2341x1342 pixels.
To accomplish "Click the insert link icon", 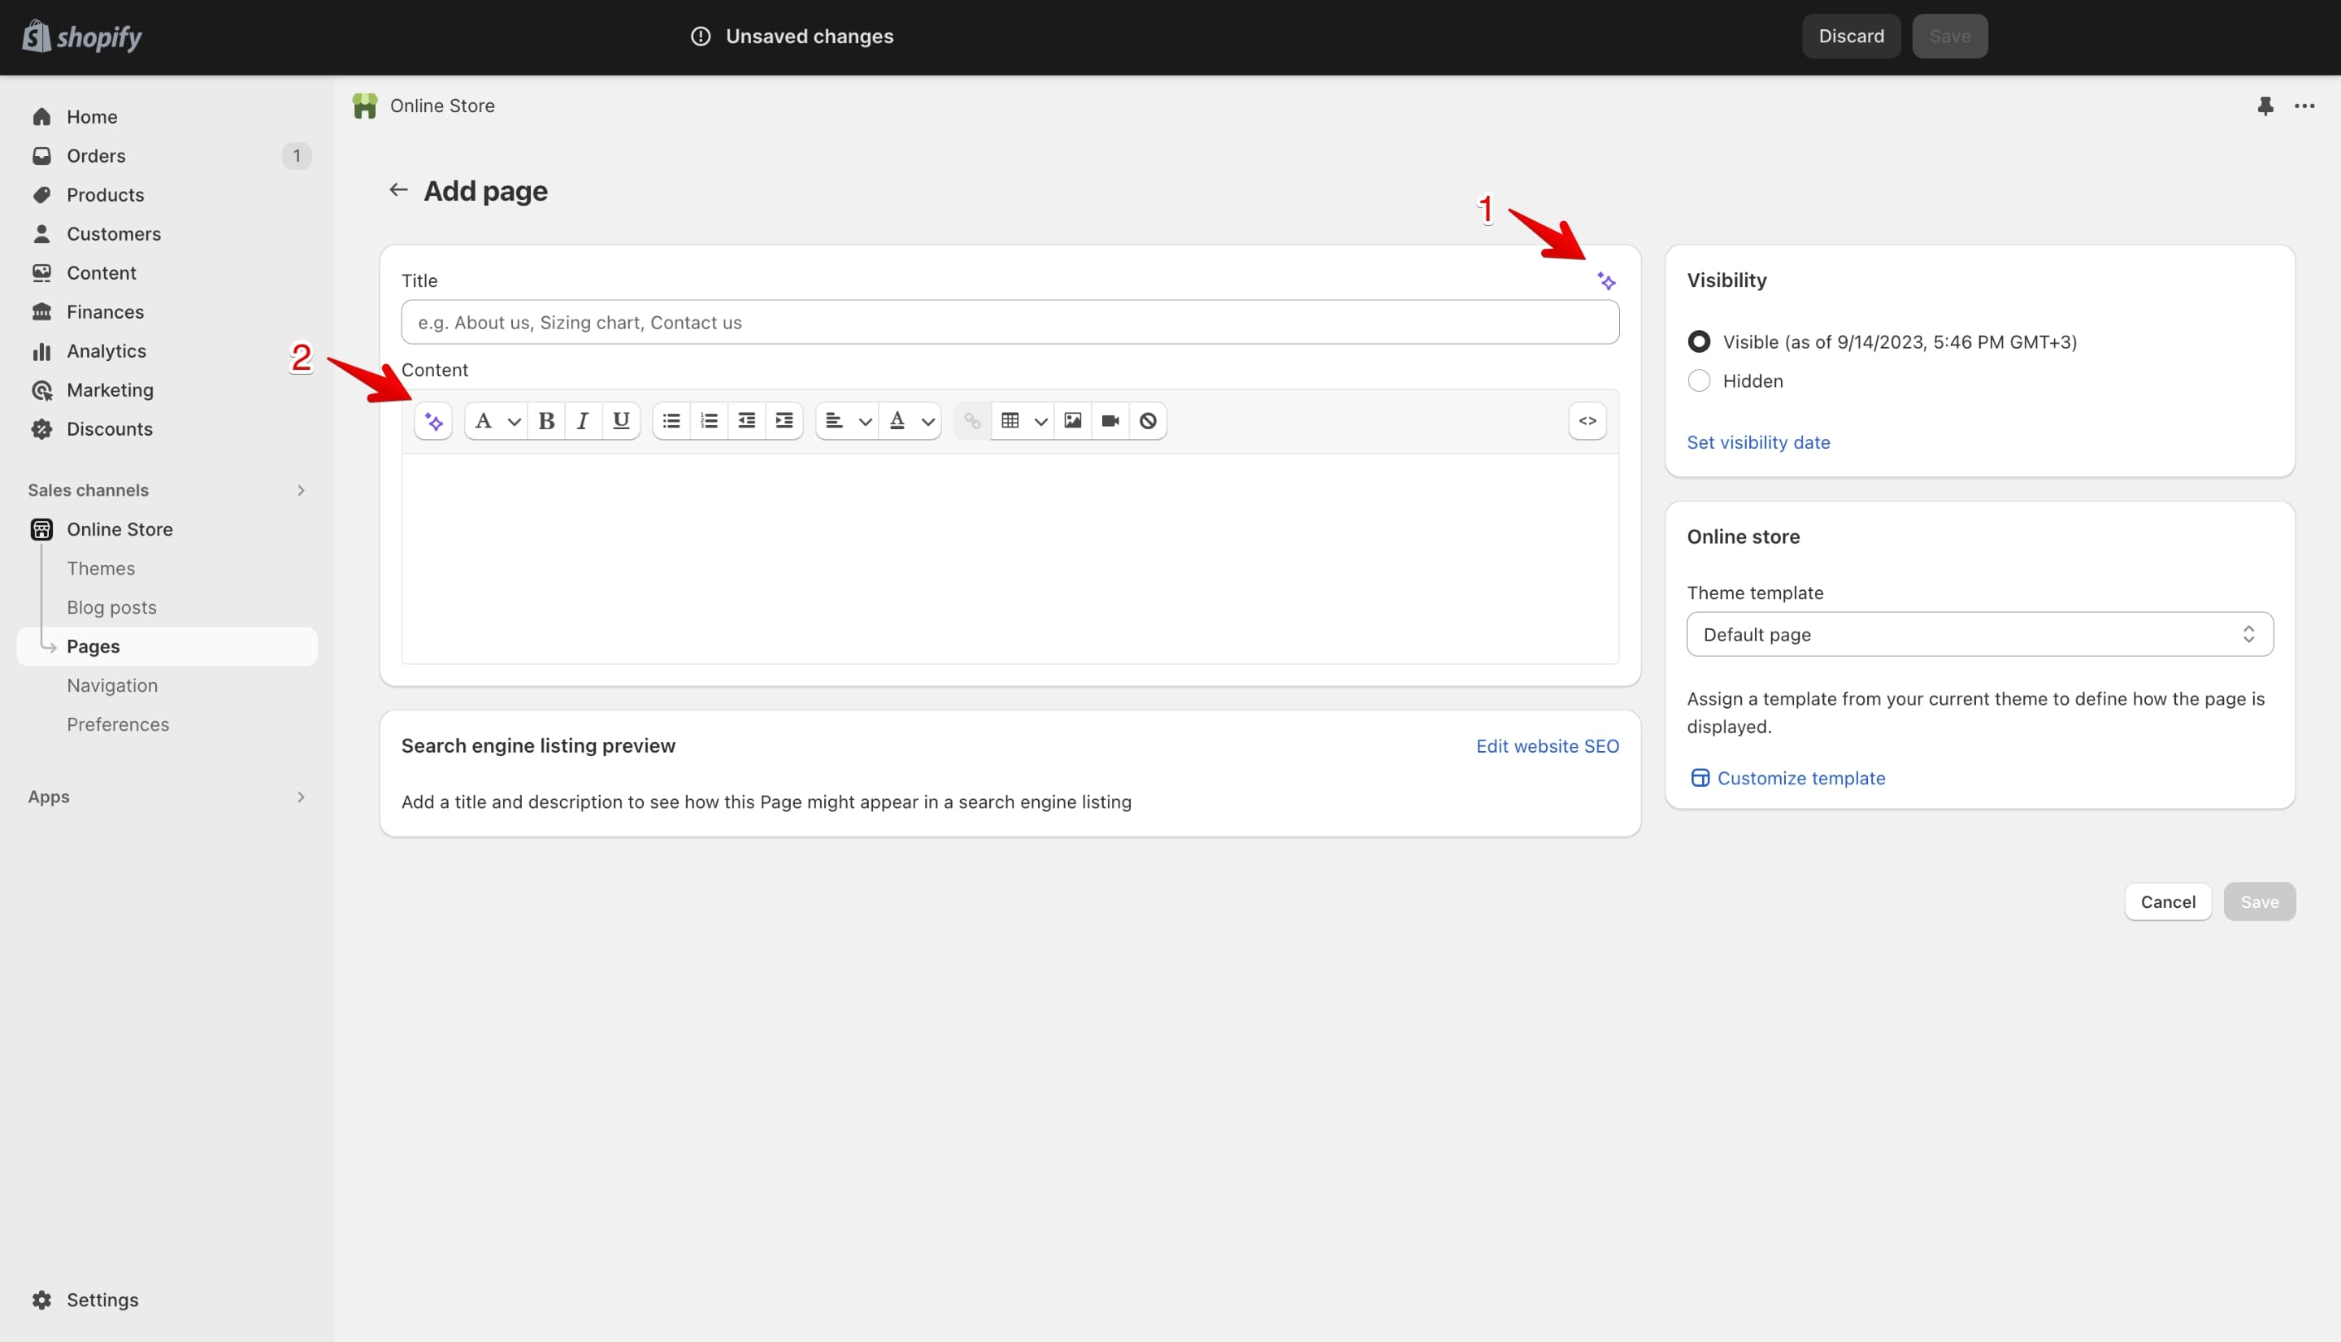I will click(x=972, y=421).
